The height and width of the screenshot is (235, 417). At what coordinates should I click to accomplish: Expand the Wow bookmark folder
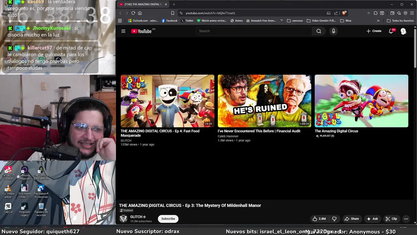pos(346,21)
